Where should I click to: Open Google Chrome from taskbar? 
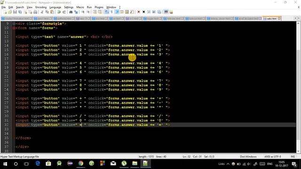[81, 163]
